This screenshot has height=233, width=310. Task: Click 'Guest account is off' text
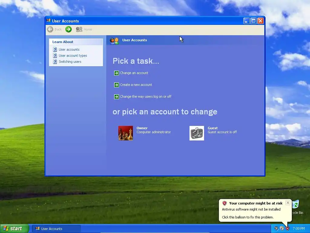click(x=222, y=132)
